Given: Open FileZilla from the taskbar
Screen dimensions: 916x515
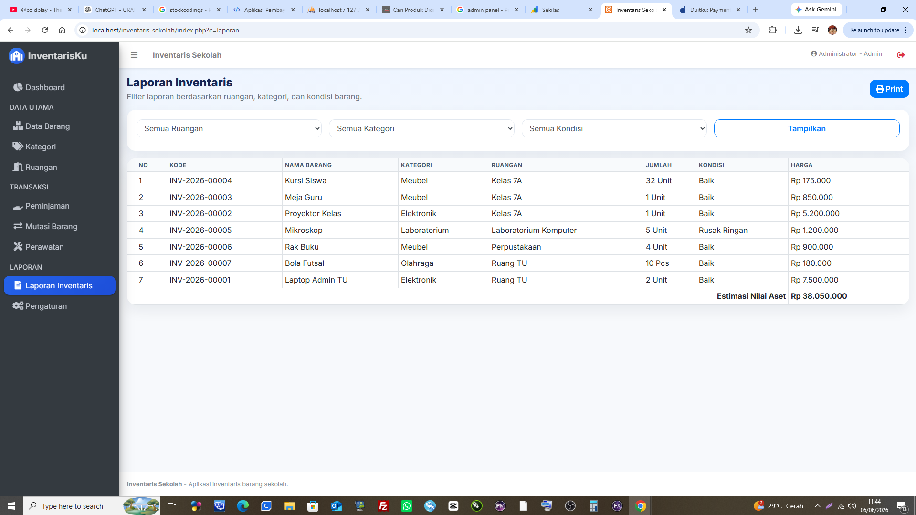Looking at the screenshot, I should click(383, 506).
